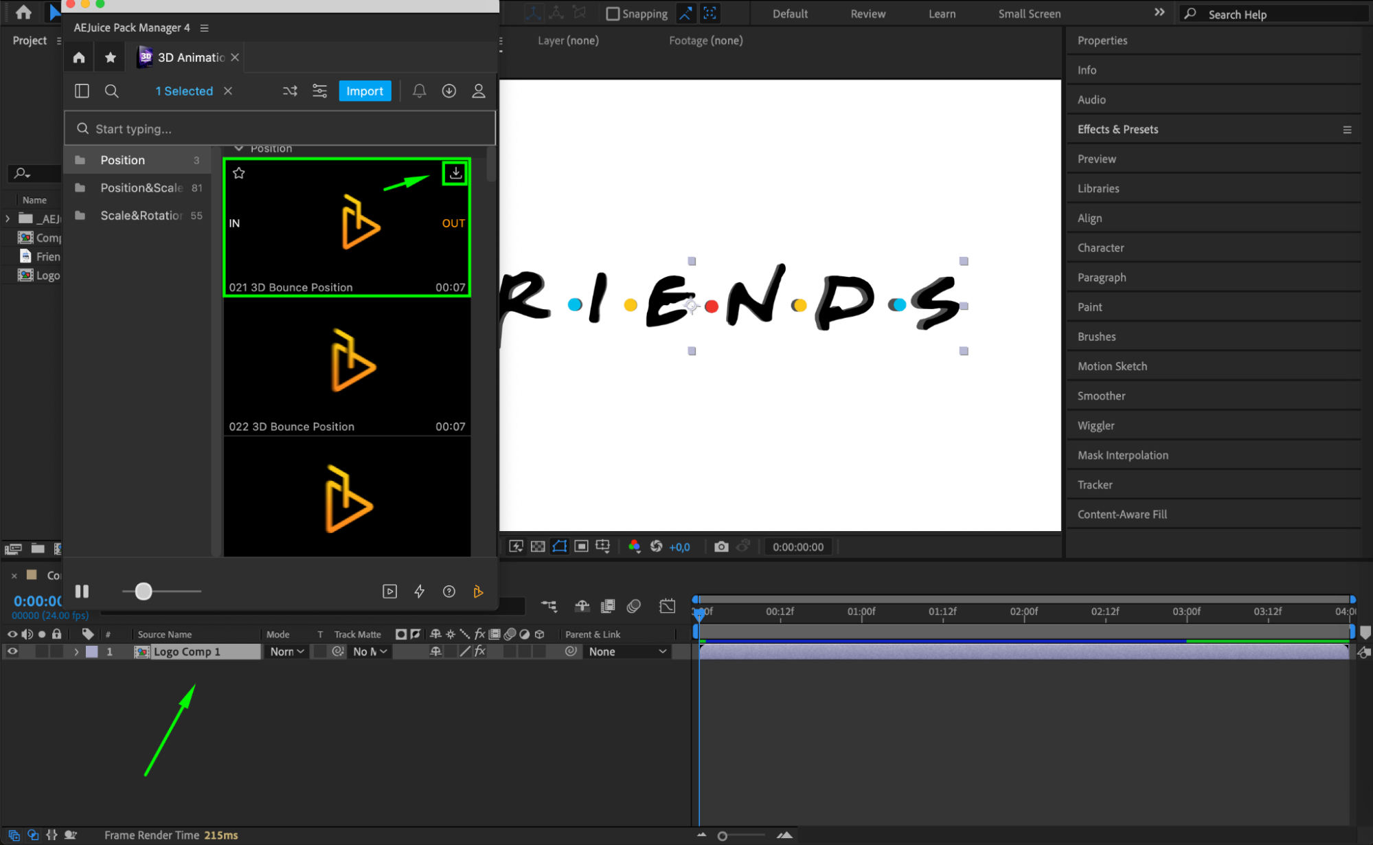Hide the Logo Comp 1 layer eye
1373x845 pixels.
click(x=12, y=651)
